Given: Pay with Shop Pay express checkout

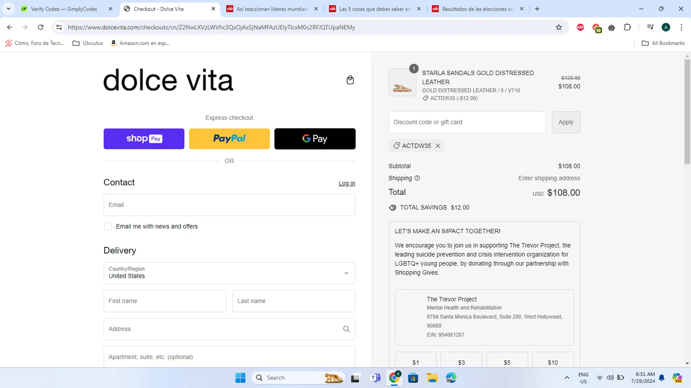Looking at the screenshot, I should (144, 139).
